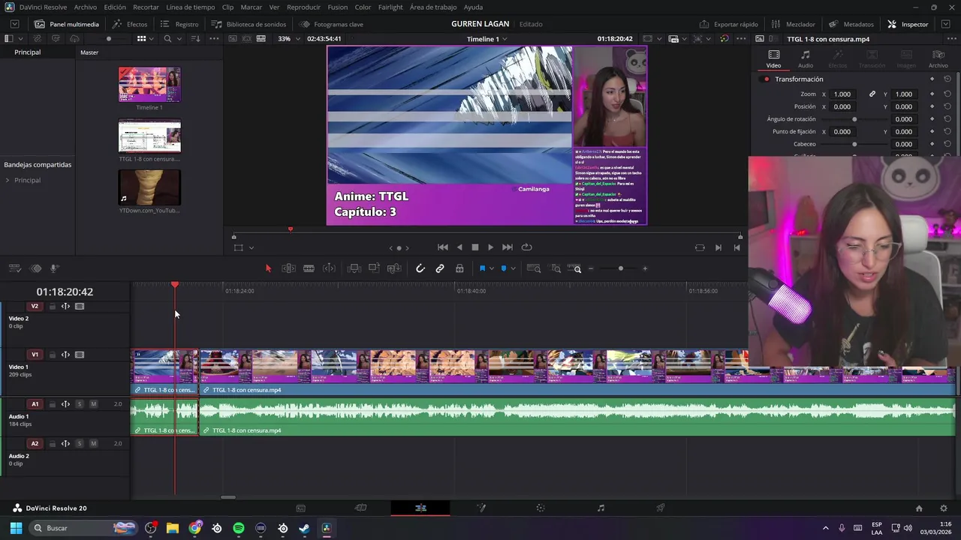Screen dimensions: 961x540
Task: Open the Timeline 1 name dropdown
Action: [487, 38]
